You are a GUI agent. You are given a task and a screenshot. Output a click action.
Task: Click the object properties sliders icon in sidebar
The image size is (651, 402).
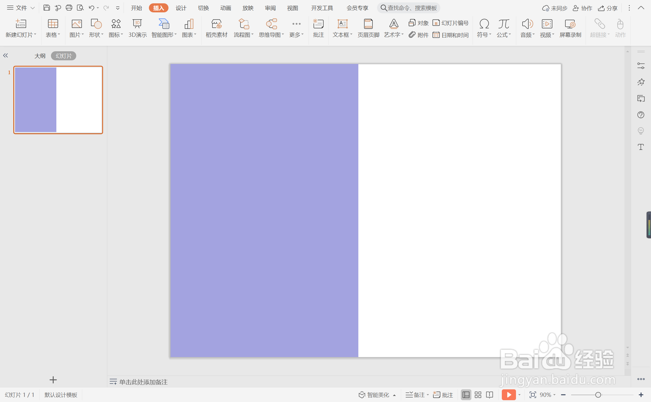tap(641, 66)
